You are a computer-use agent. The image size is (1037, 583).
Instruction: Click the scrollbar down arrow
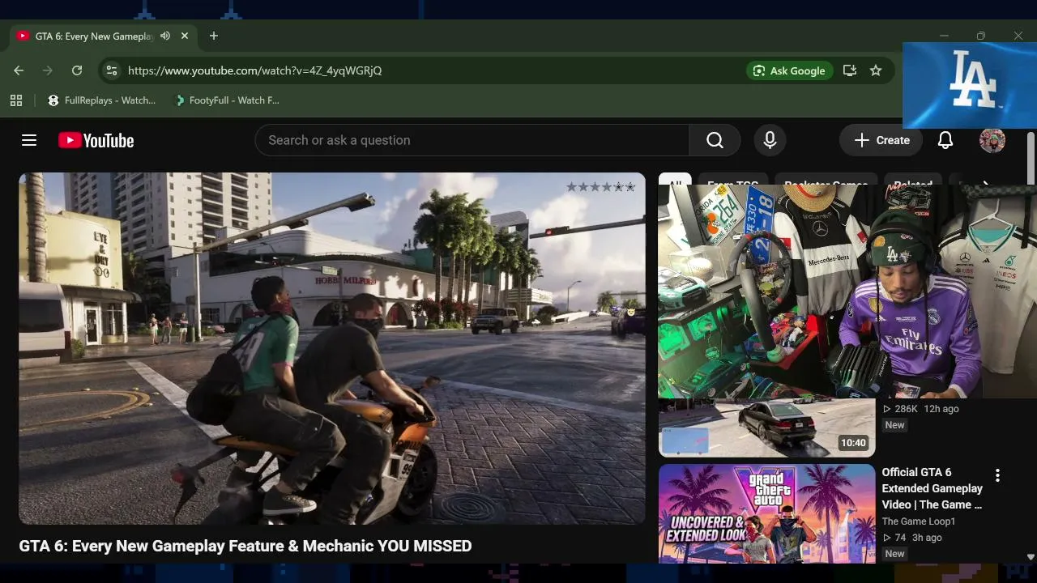coord(1031,557)
